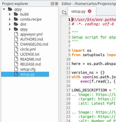Image resolution: width=116 pixels, height=122 pixels.
Task: Click the ':alt: Latest PyPI' line
Action: pyautogui.click(x=97, y=103)
